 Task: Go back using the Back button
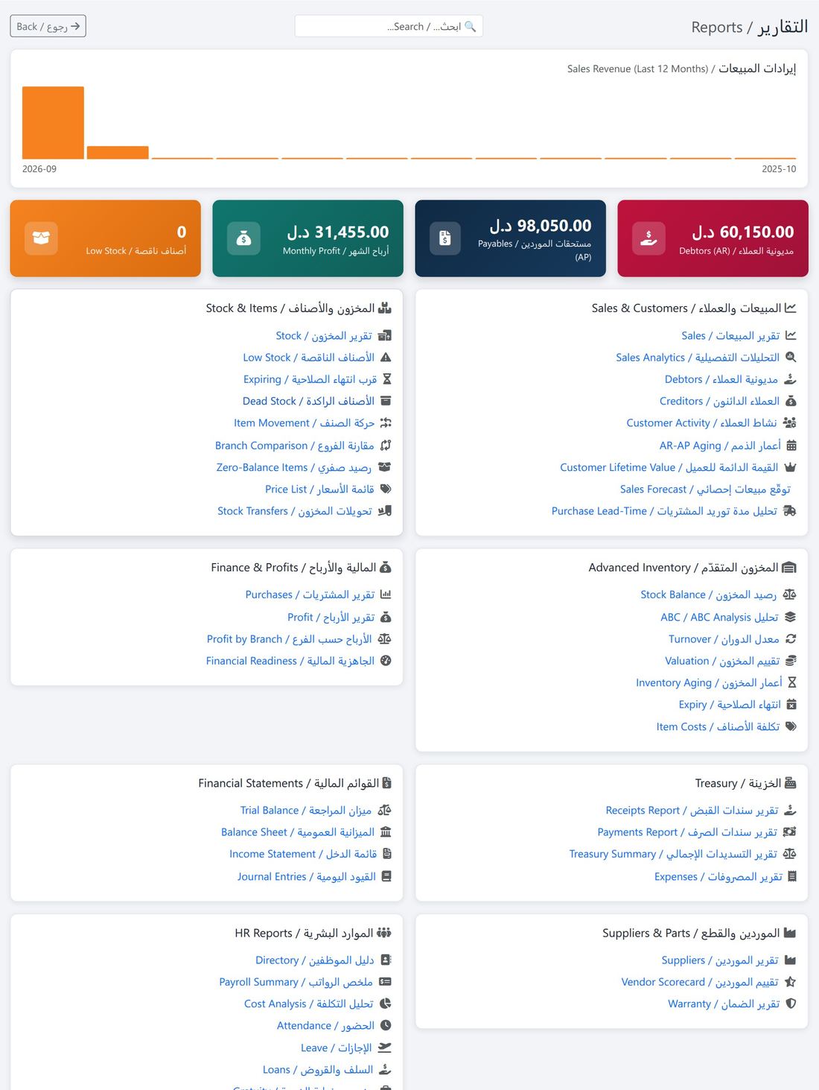pyautogui.click(x=48, y=26)
